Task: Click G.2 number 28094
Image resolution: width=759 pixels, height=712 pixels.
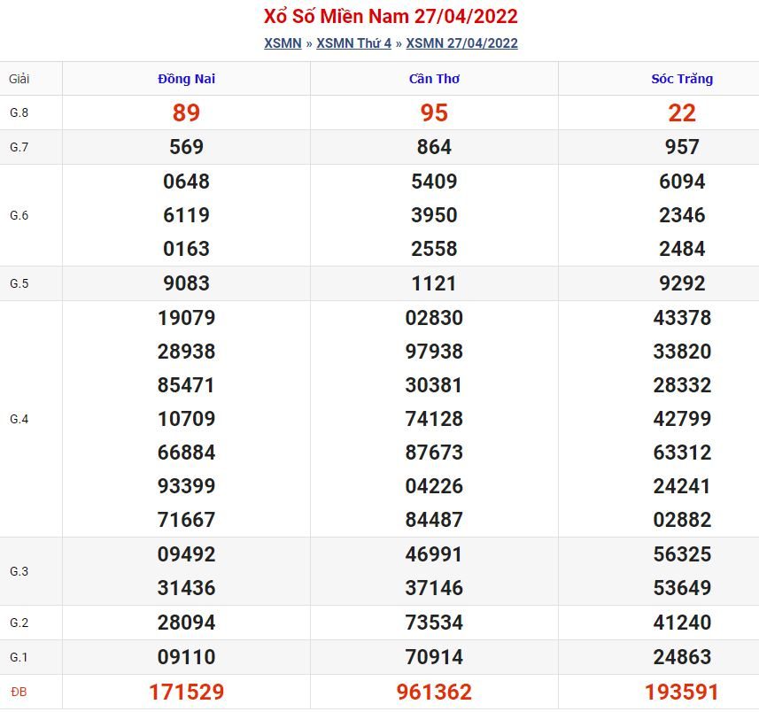Action: tap(186, 623)
